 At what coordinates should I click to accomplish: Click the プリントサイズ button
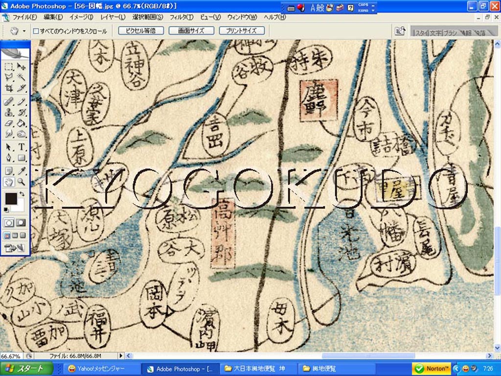[242, 31]
